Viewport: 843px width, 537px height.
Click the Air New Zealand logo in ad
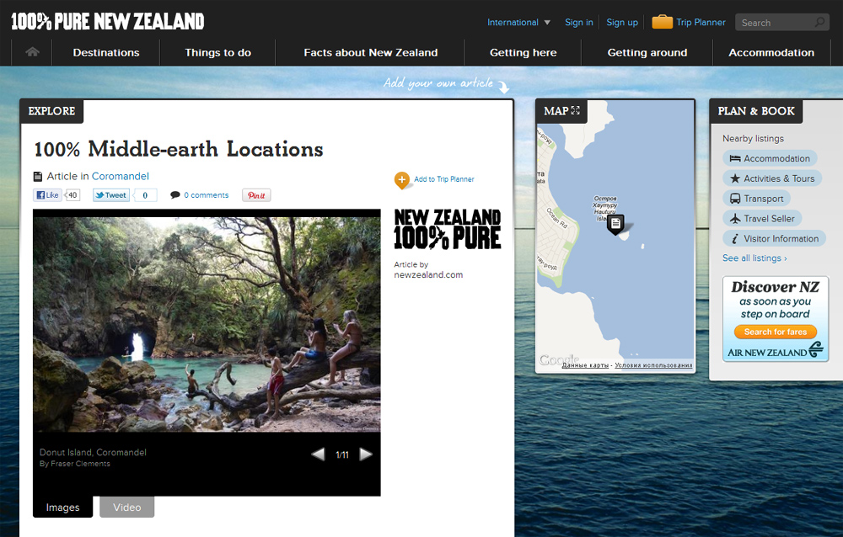[x=776, y=351]
